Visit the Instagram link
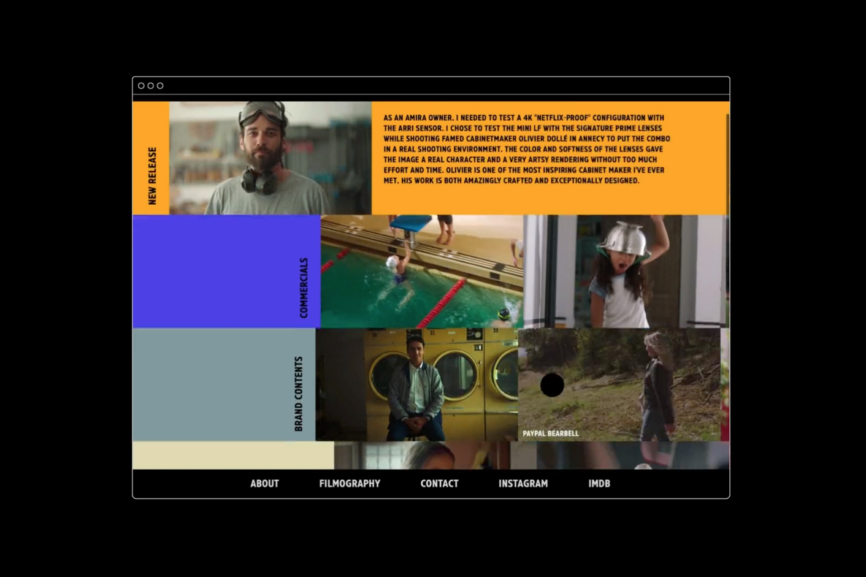866x577 pixels. 523,484
